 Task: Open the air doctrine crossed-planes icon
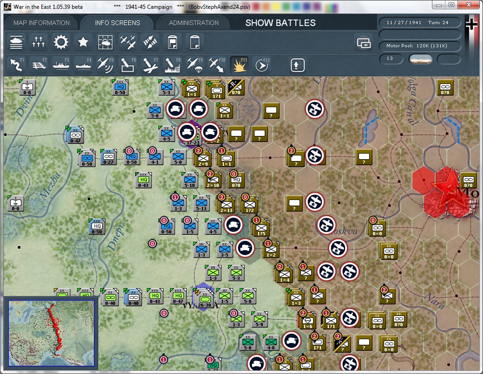click(x=128, y=42)
